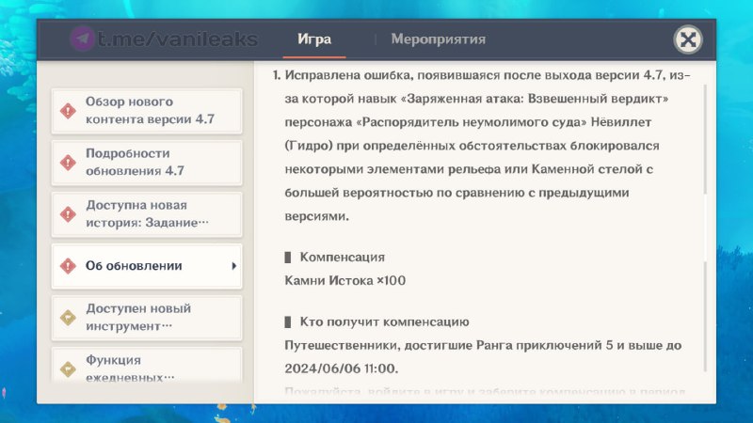This screenshot has height=423, width=753.
Task: Open Доступна новая история notice
Action: click(147, 214)
